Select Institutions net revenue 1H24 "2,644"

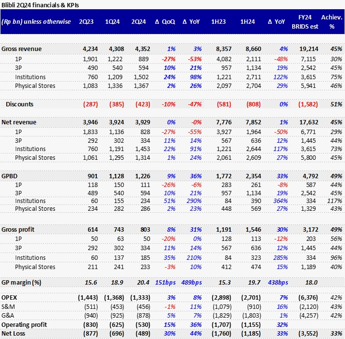[253, 149]
